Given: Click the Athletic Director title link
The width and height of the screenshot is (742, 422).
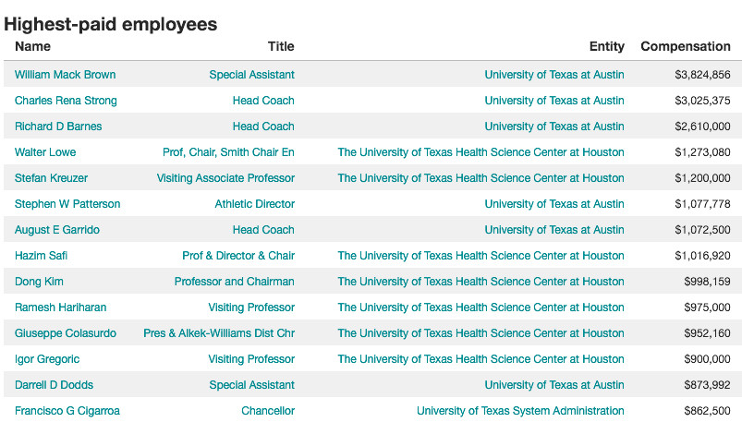Looking at the screenshot, I should 255,204.
